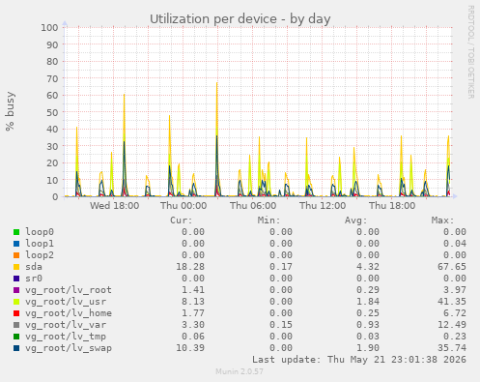Click the Wed 18:00 time axis label
This screenshot has width=480, height=382.
[x=114, y=206]
